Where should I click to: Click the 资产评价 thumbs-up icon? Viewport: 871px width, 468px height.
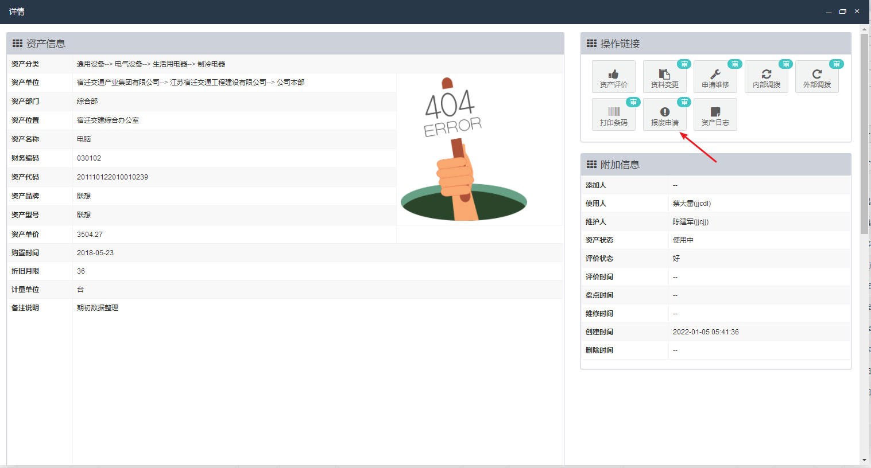pyautogui.click(x=613, y=75)
